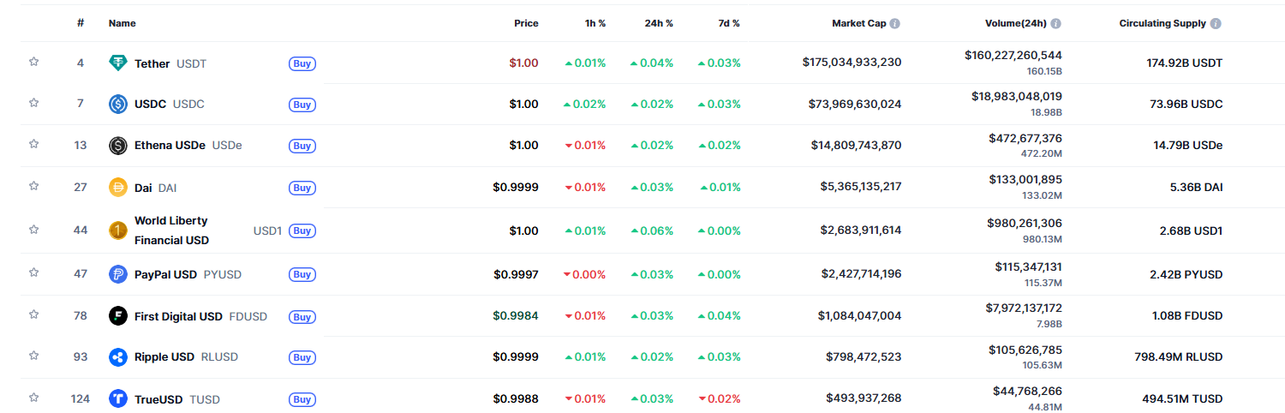Viewport: 1285px width, 413px height.
Task: Click the Ripple USD logo icon
Action: 118,357
